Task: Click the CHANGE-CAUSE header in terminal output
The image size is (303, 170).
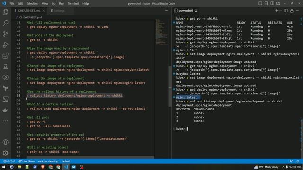Action: pyautogui.click(x=204, y=109)
